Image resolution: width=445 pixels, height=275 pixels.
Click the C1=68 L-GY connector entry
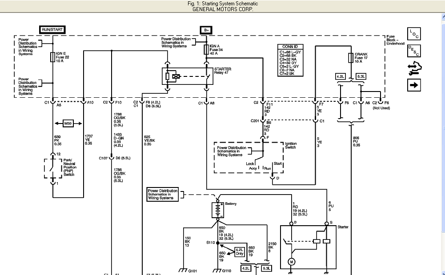tap(290, 52)
